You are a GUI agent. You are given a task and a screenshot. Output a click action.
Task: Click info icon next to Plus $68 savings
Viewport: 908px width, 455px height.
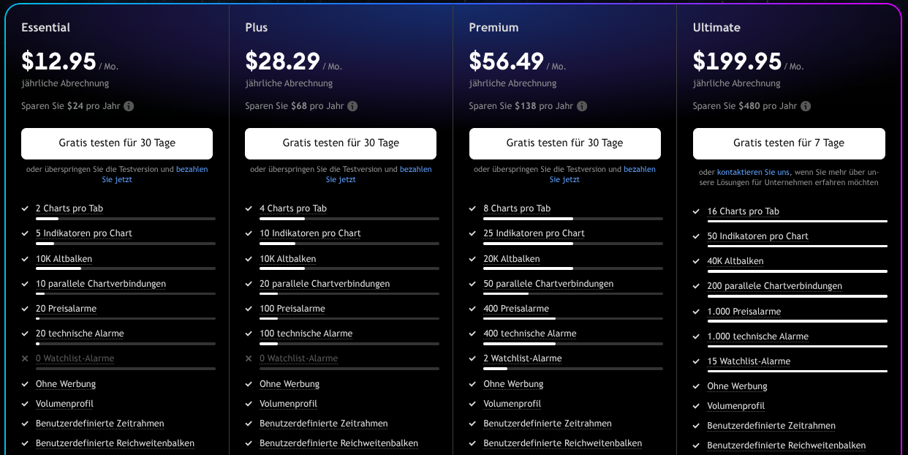click(x=352, y=106)
